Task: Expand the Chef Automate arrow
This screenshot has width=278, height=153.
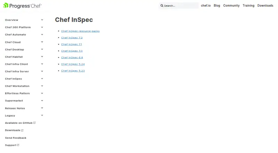Action: coord(42,34)
